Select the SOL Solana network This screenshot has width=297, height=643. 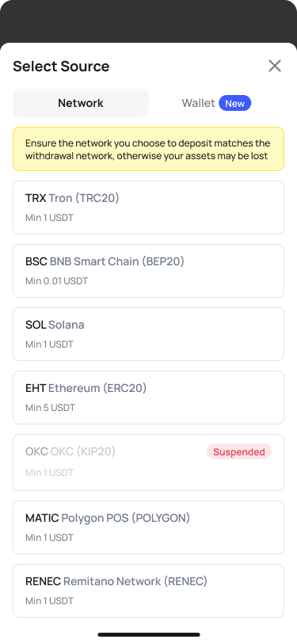[x=149, y=334]
